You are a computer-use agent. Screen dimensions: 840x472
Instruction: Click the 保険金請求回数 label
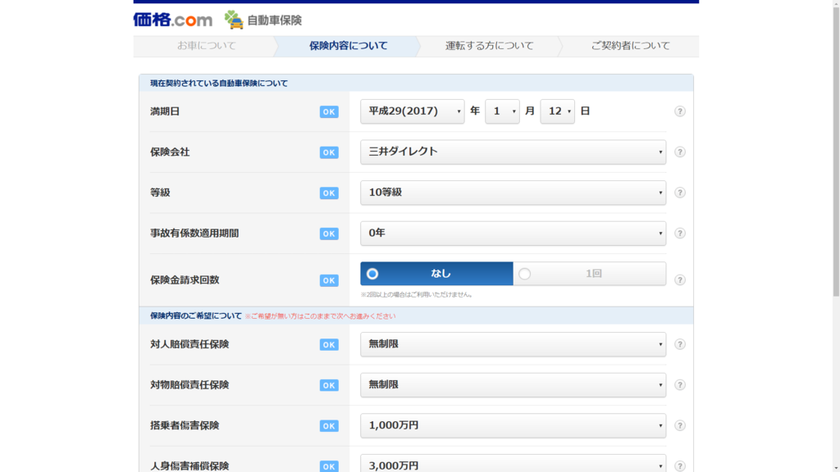tap(185, 280)
